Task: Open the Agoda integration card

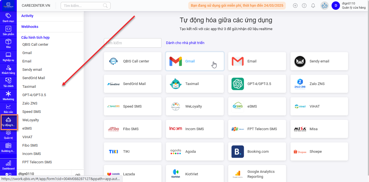Action: click(195, 152)
